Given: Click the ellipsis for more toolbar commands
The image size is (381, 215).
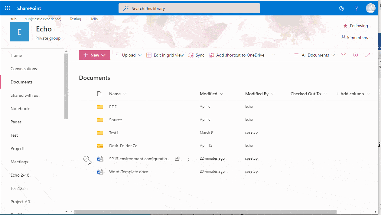Looking at the screenshot, I should [273, 55].
